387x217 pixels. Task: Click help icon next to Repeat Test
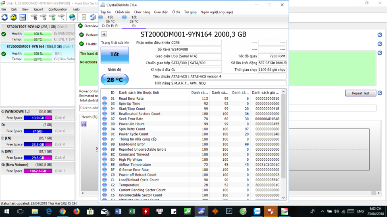(380, 93)
